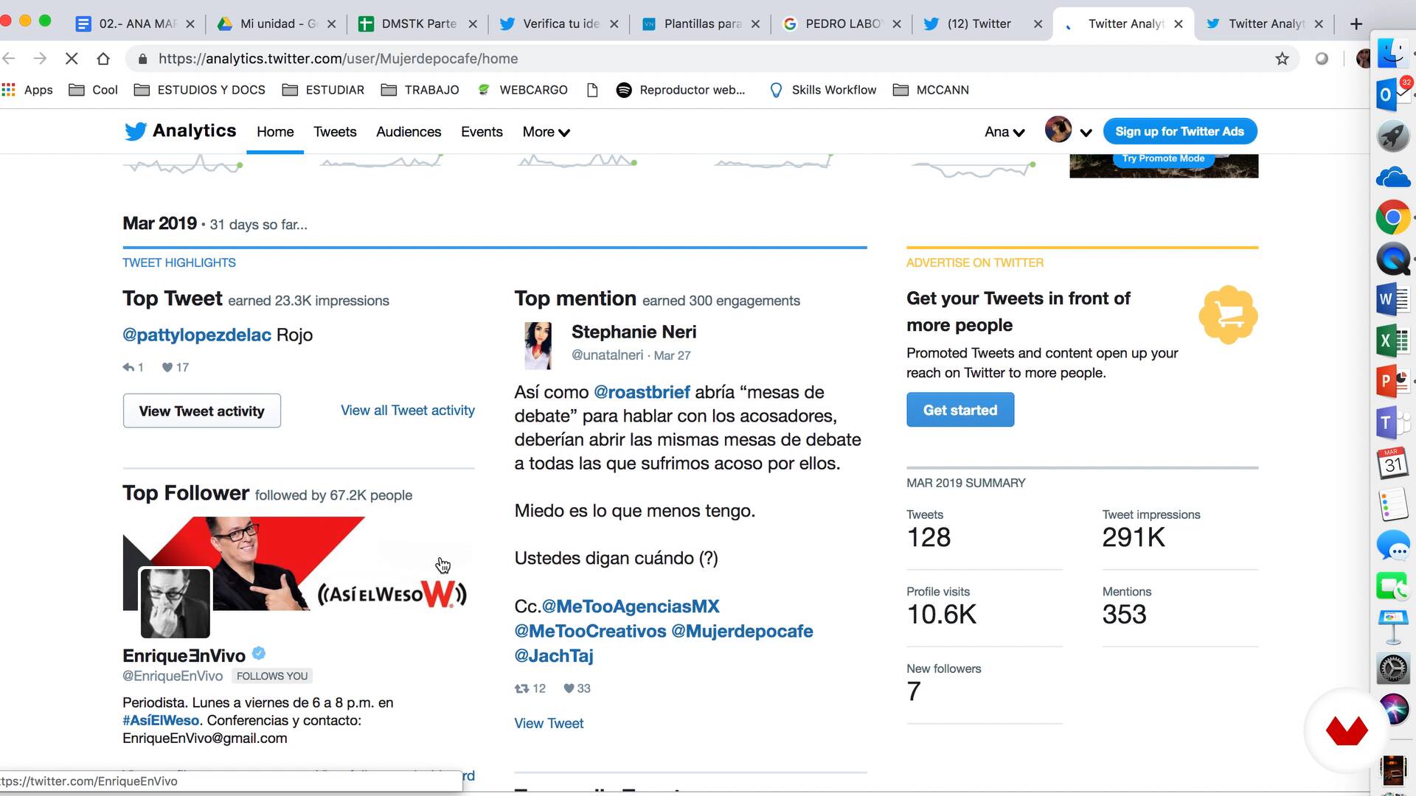This screenshot has width=1416, height=796.
Task: Switch to the DMSTK Parte browser tab
Action: click(418, 24)
